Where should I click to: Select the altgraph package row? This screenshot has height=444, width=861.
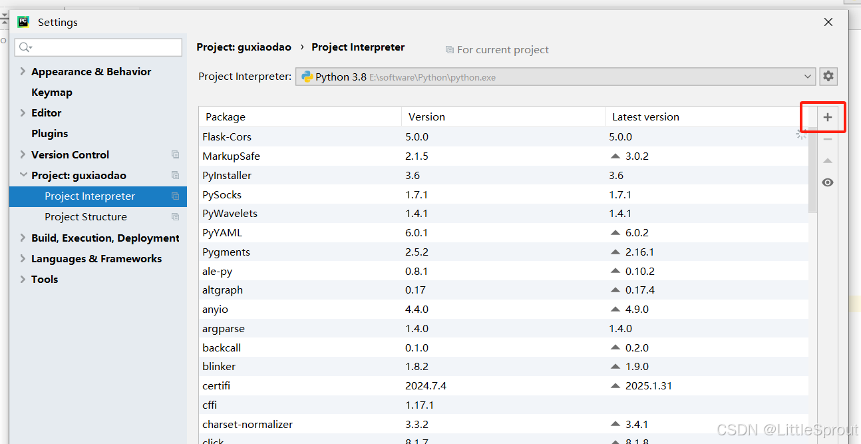(x=504, y=290)
